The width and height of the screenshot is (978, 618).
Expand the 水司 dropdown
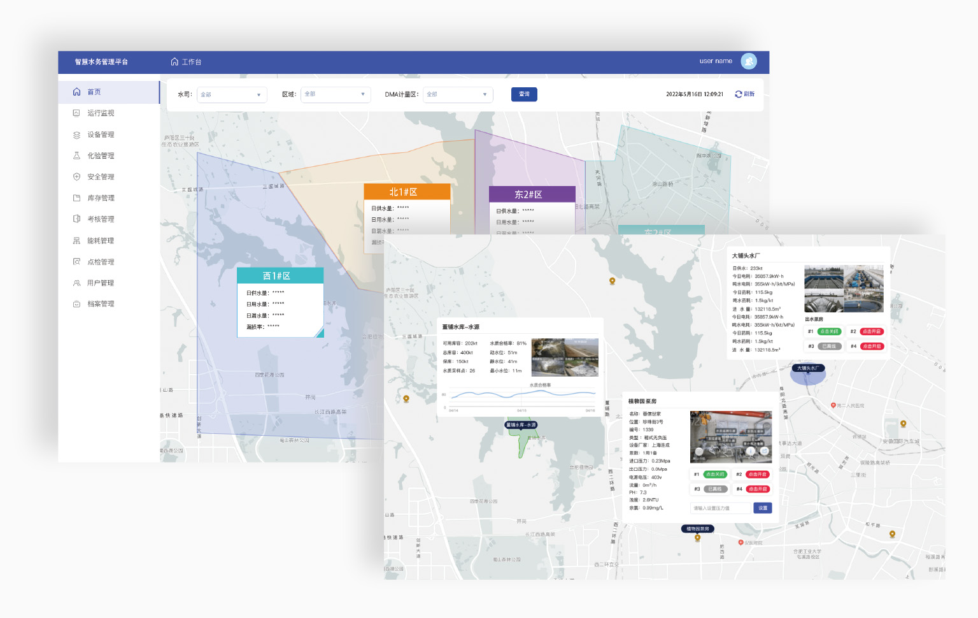(231, 95)
